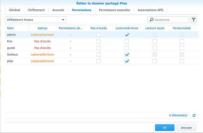Click the search magnifier icon
The height and width of the screenshot is (133, 203).
[x=152, y=20]
